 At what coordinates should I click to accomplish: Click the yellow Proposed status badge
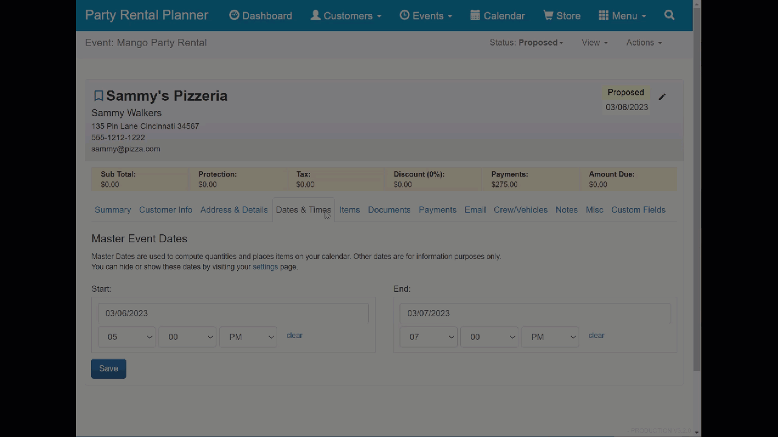tap(625, 92)
